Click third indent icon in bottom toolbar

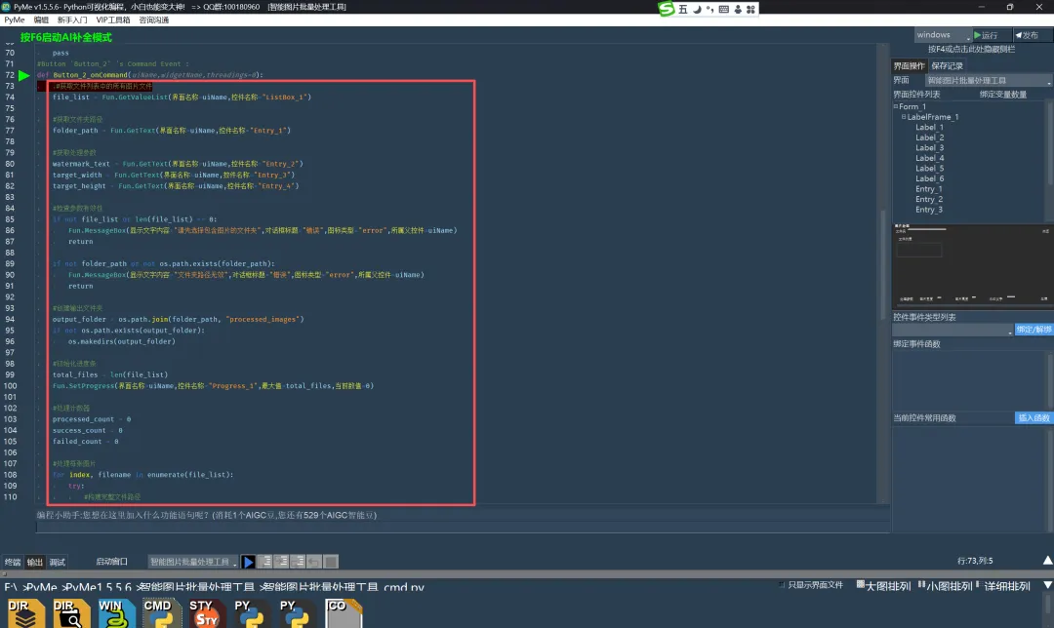click(298, 562)
